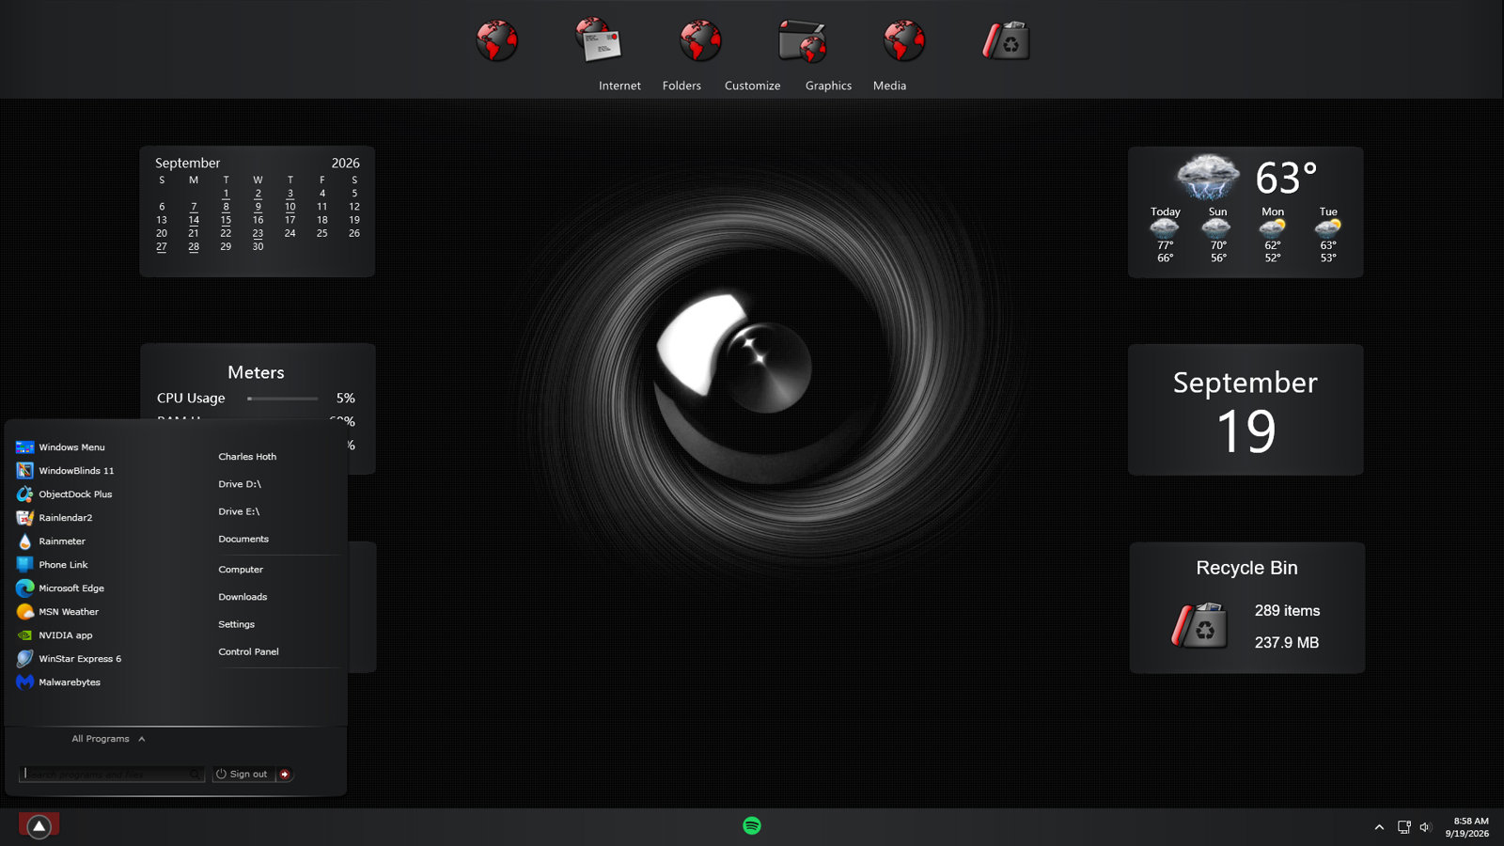Open the globe-with-envelope mail icon in dock

tap(598, 40)
